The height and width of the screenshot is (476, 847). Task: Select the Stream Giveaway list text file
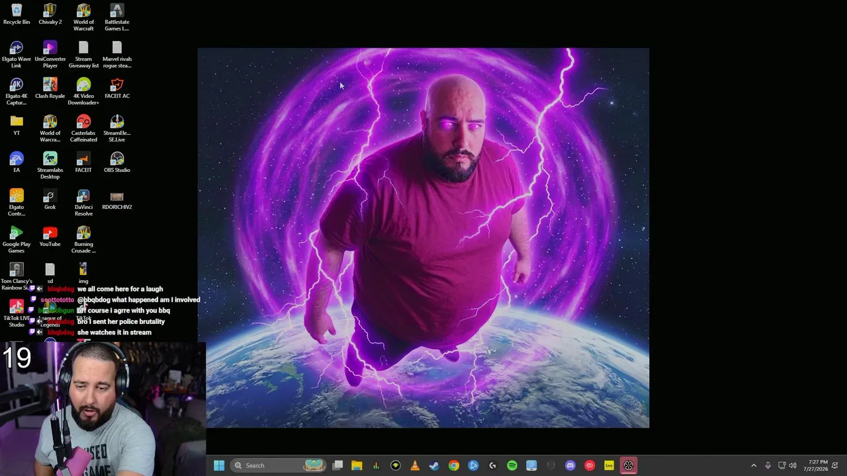point(83,54)
